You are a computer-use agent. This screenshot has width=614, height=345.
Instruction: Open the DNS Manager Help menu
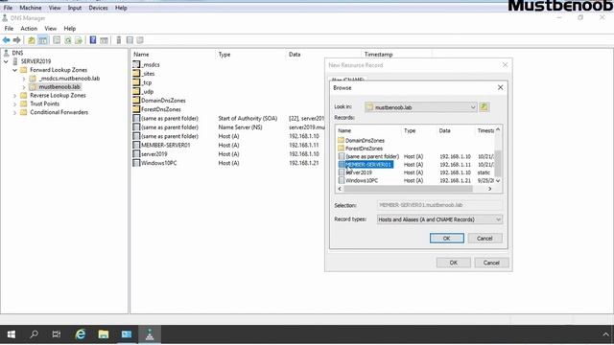click(x=70, y=29)
